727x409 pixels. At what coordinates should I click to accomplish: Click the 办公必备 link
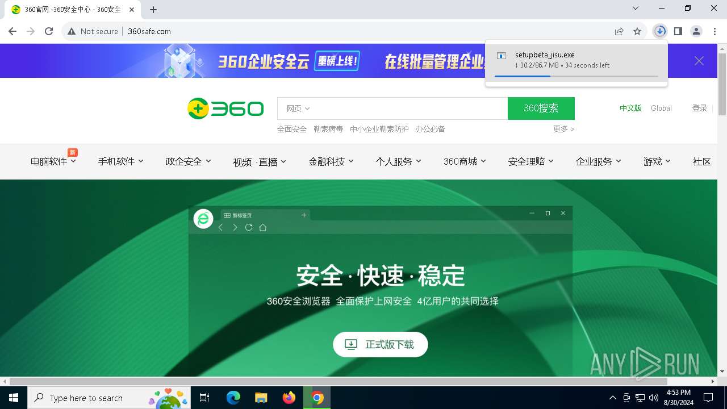pos(430,129)
